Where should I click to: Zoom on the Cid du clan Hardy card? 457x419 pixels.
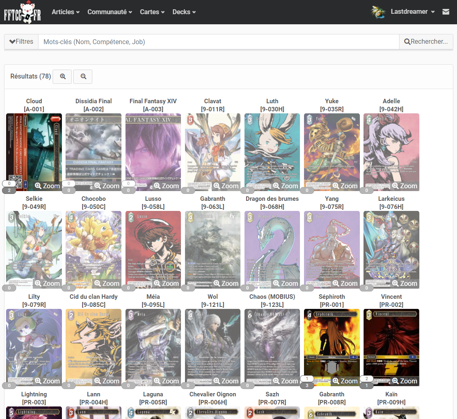pyautogui.click(x=107, y=381)
